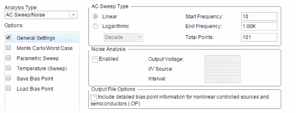Click the Start Frequency field

[259, 17]
